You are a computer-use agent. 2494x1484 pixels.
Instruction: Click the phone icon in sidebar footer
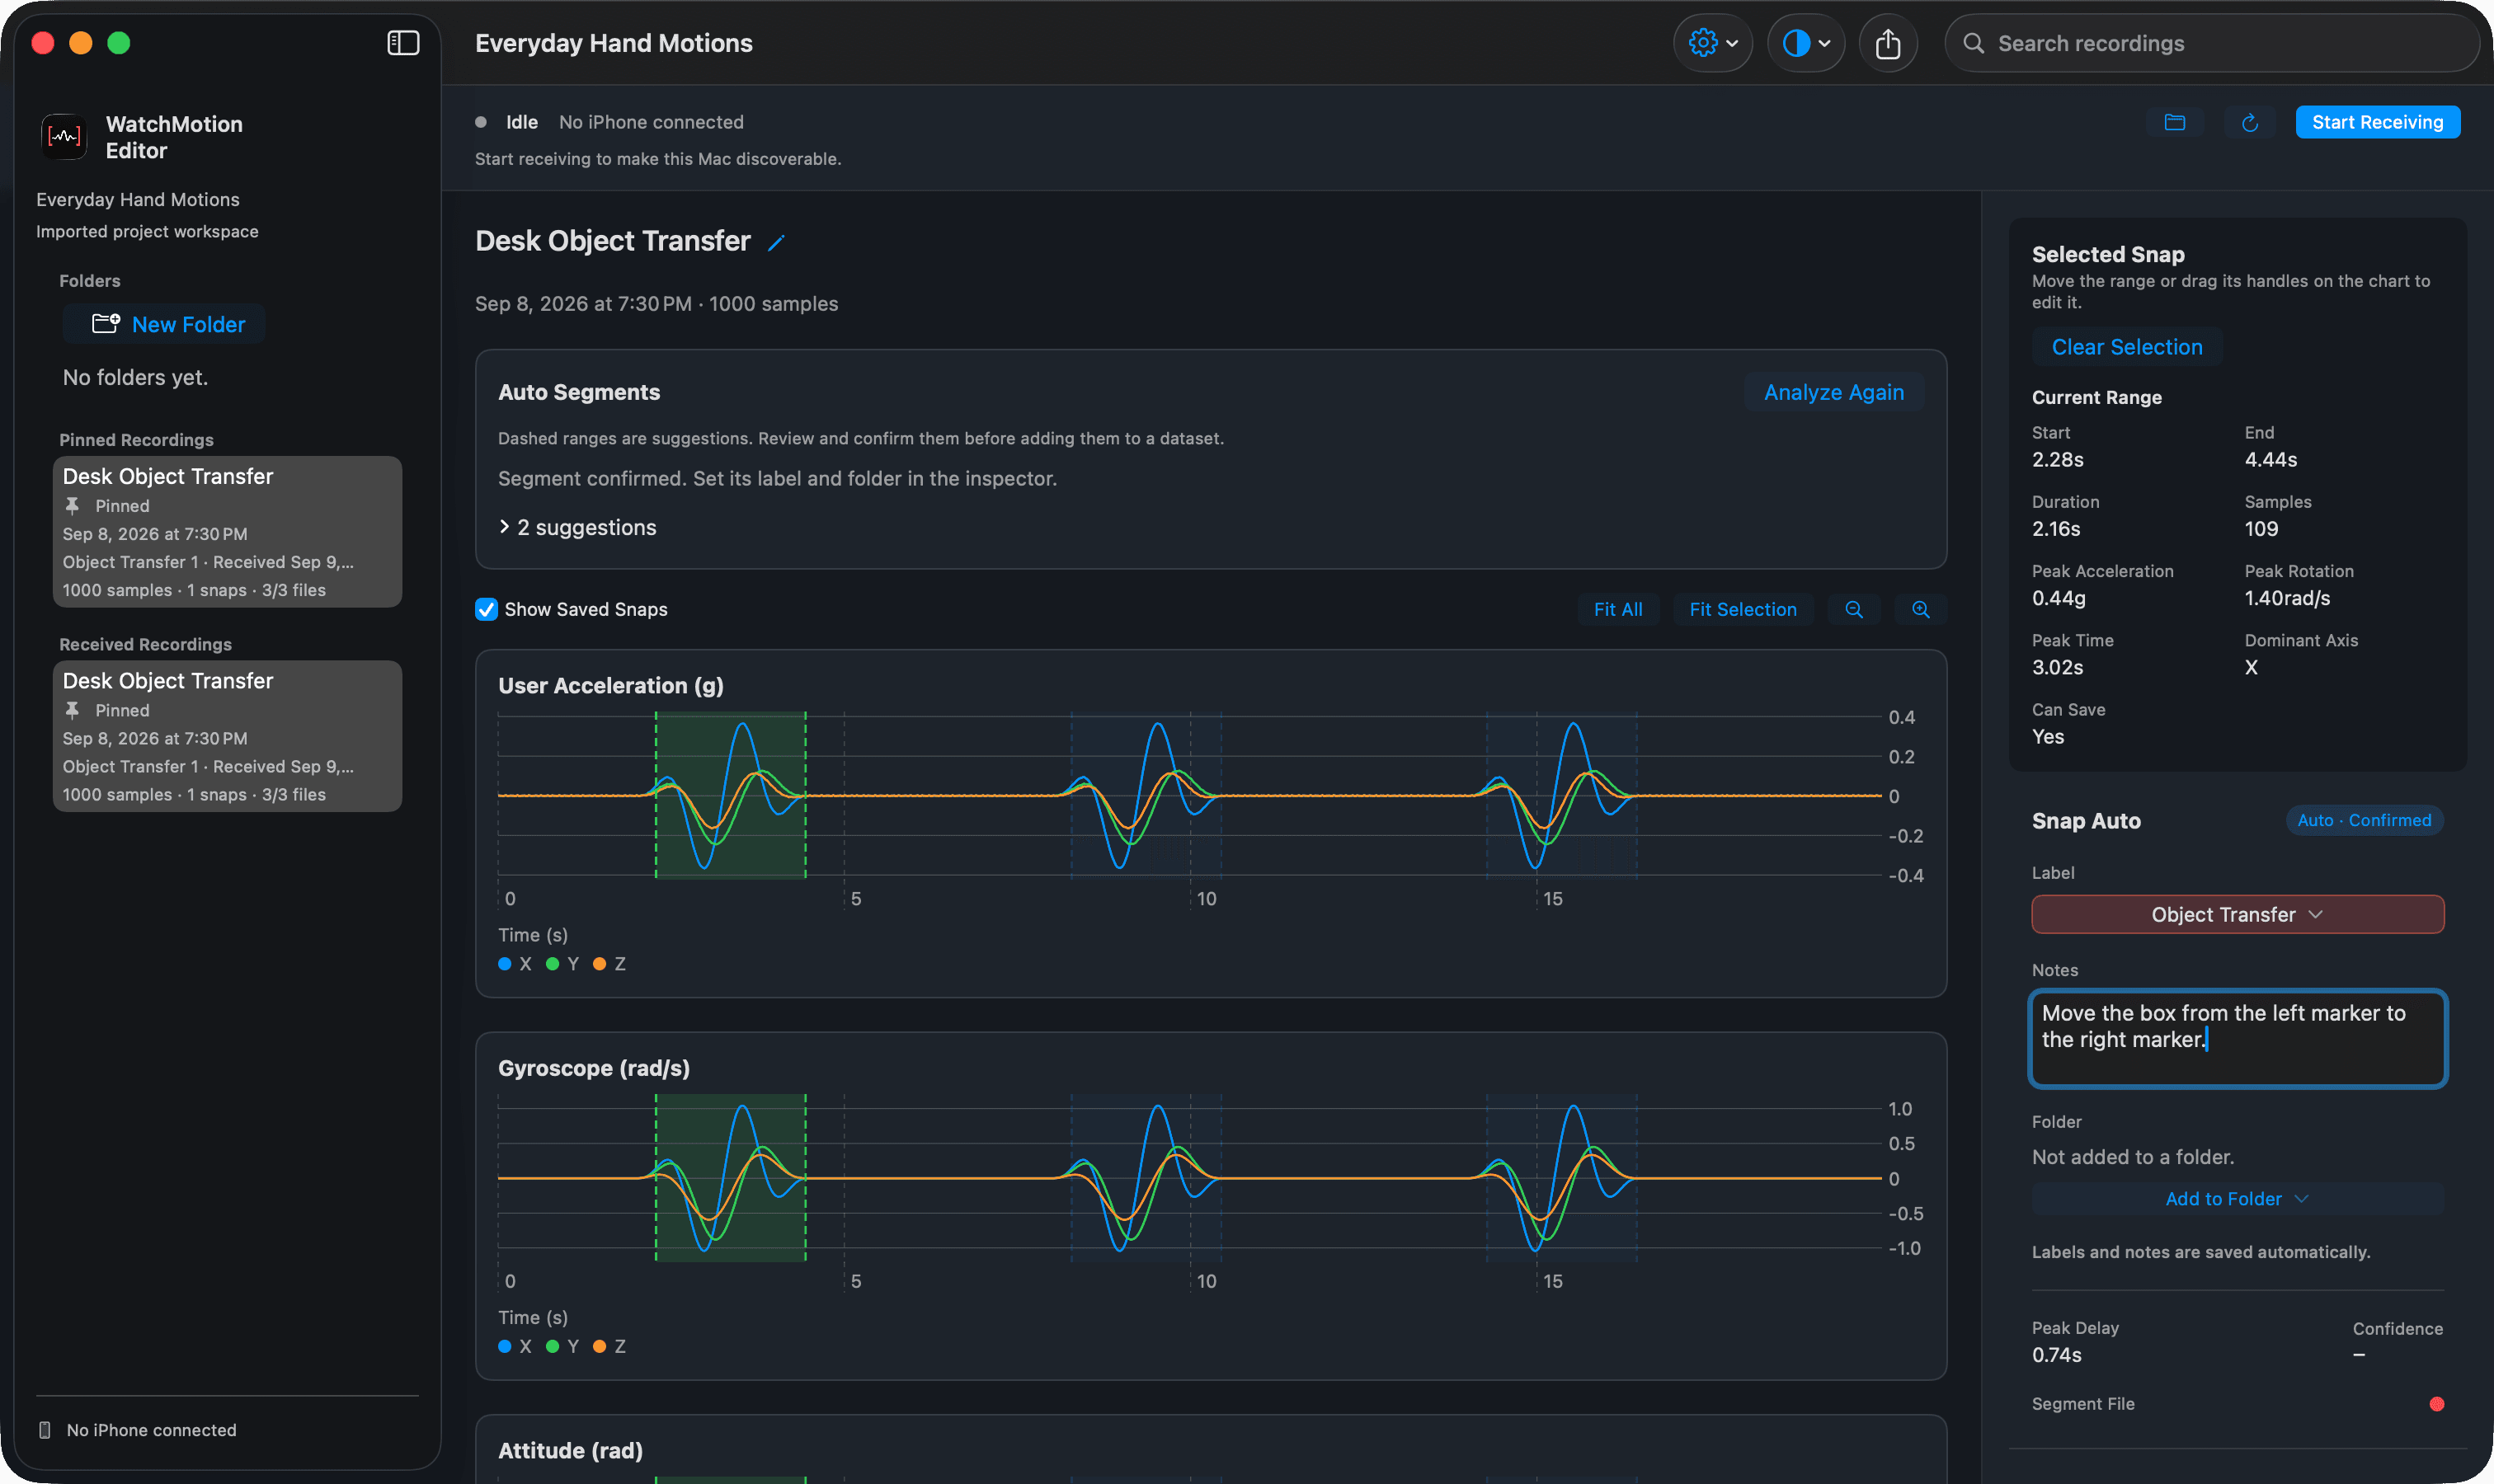45,1430
